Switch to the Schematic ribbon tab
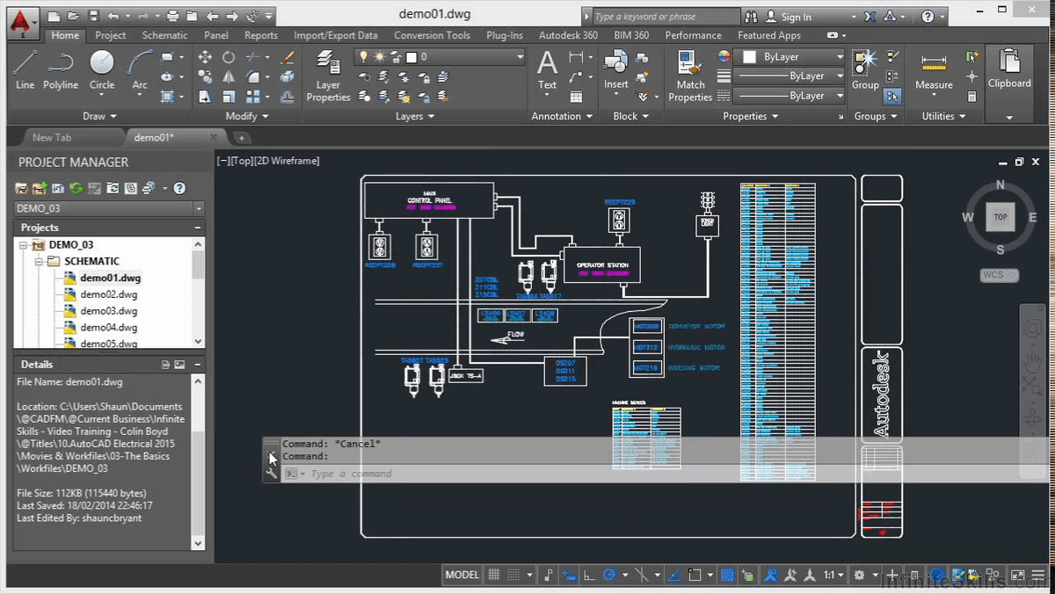This screenshot has width=1055, height=594. pyautogui.click(x=164, y=35)
